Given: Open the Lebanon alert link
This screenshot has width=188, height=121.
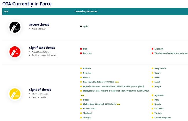Looking at the screenshot, I should [x=159, y=49].
